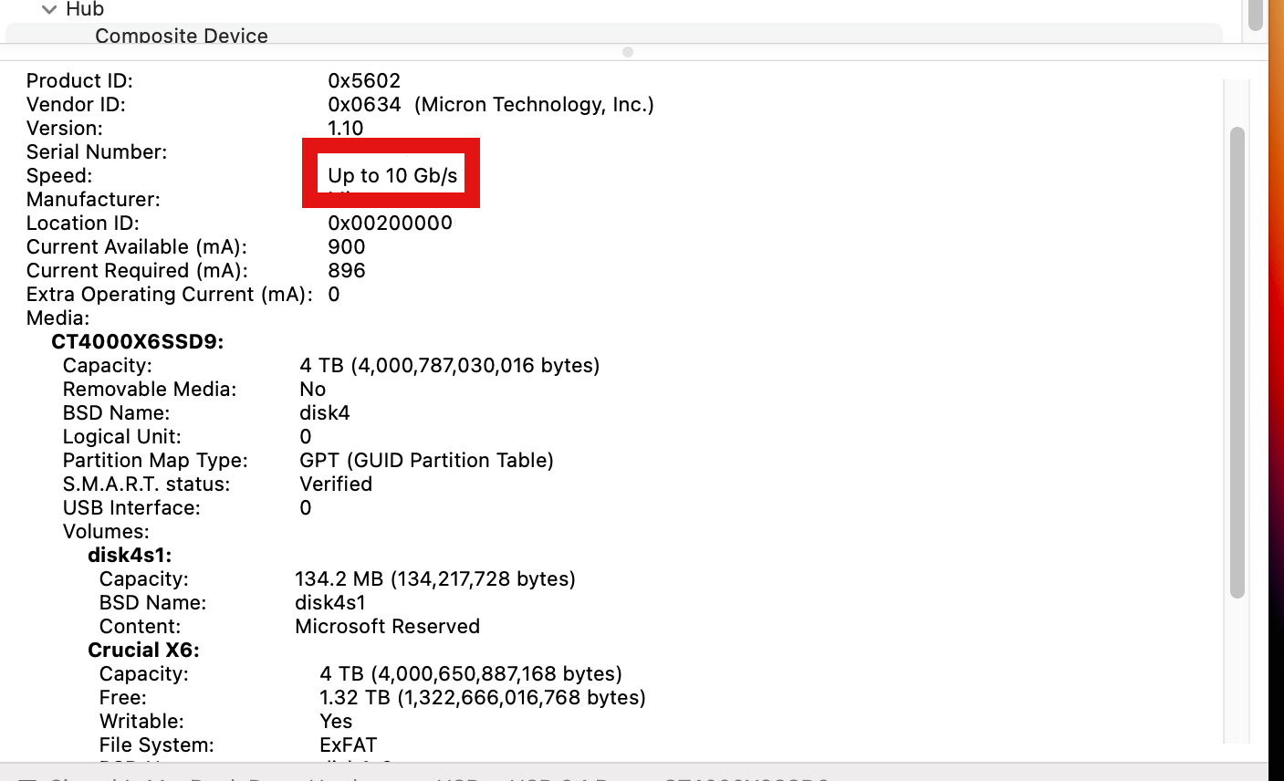Click the details pane vertical scrollbar
Image resolution: width=1284 pixels, height=781 pixels.
(1237, 362)
